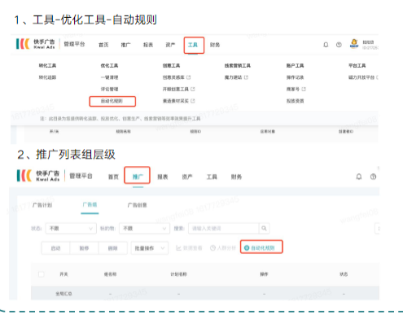Select 财务 in step 1 nav
The width and height of the screenshot is (403, 315).
point(215,45)
